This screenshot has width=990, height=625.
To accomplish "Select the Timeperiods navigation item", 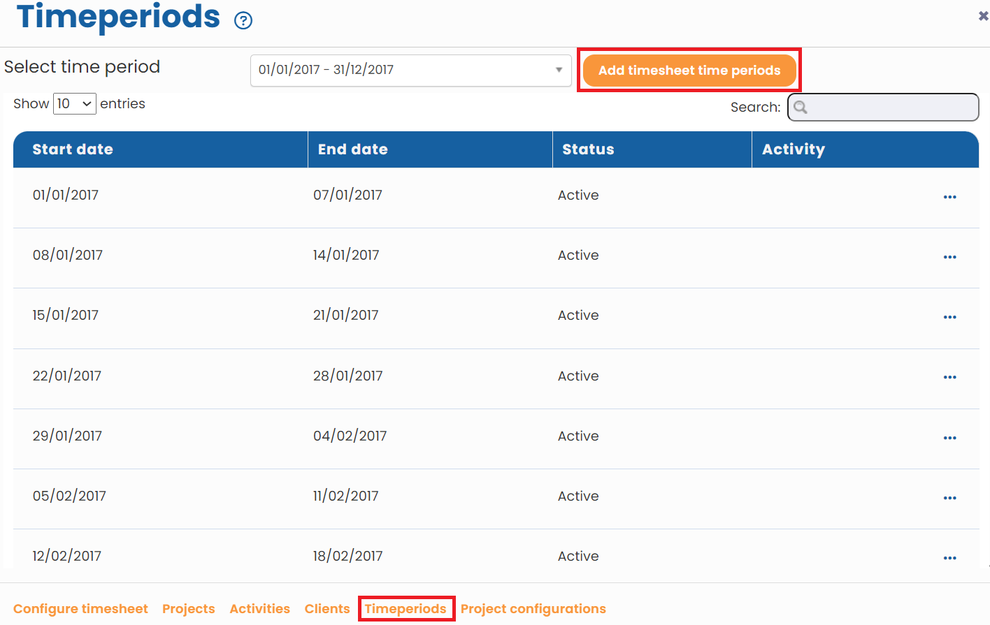I will click(406, 608).
